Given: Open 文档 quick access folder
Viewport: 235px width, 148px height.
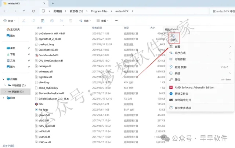Looking at the screenshot, I should [11, 60].
